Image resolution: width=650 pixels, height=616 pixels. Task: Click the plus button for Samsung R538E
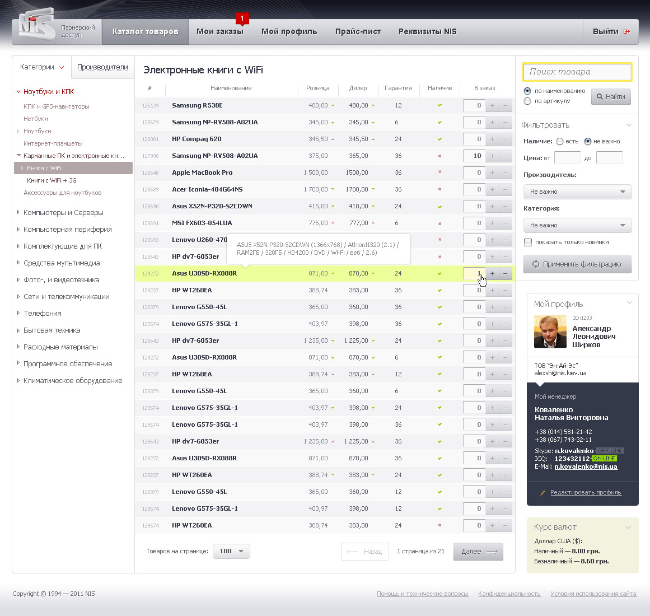tap(492, 105)
